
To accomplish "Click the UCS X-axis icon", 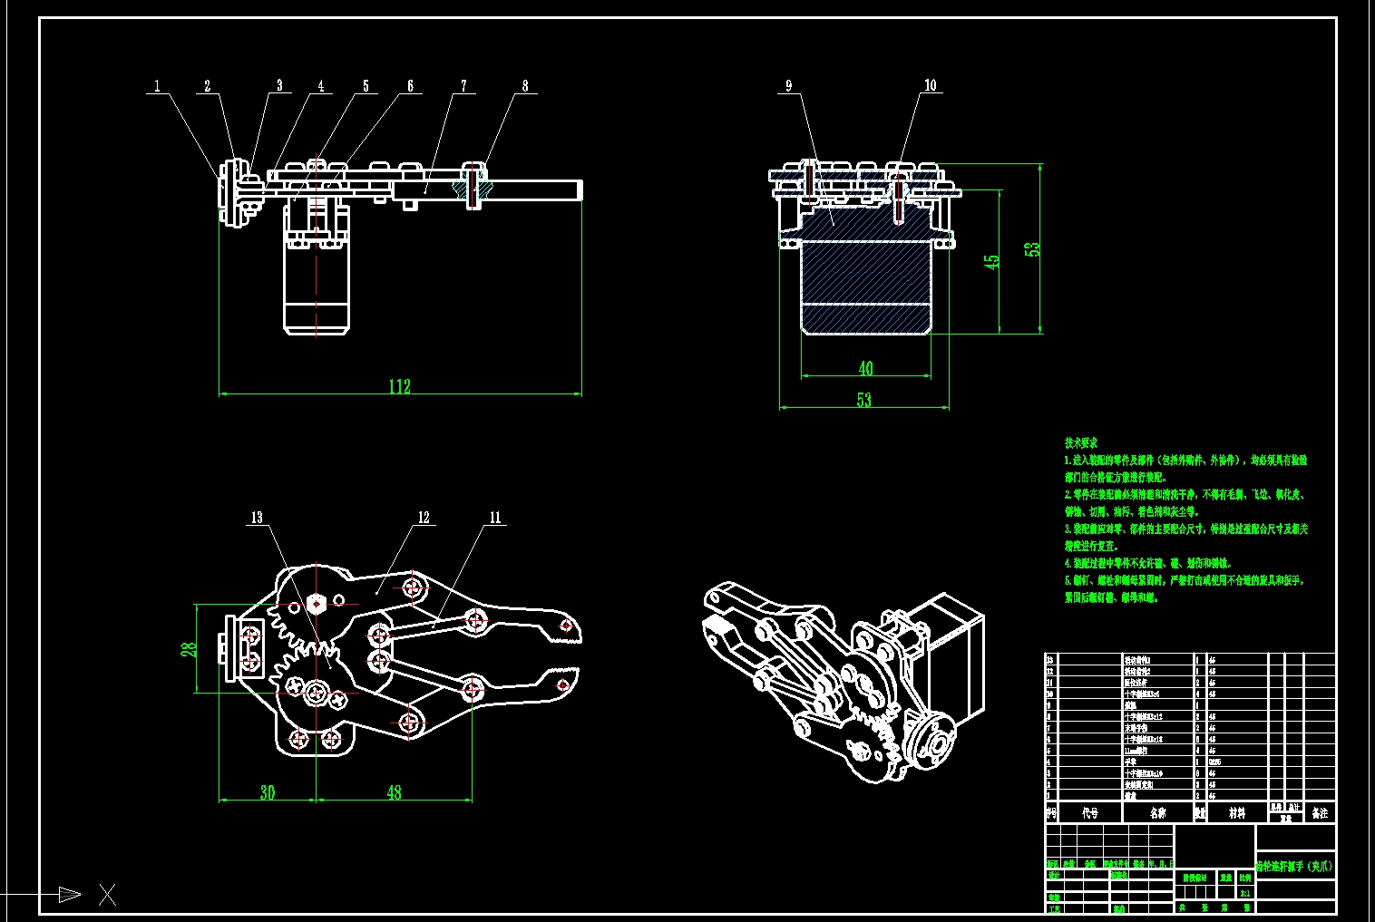I will [107, 894].
